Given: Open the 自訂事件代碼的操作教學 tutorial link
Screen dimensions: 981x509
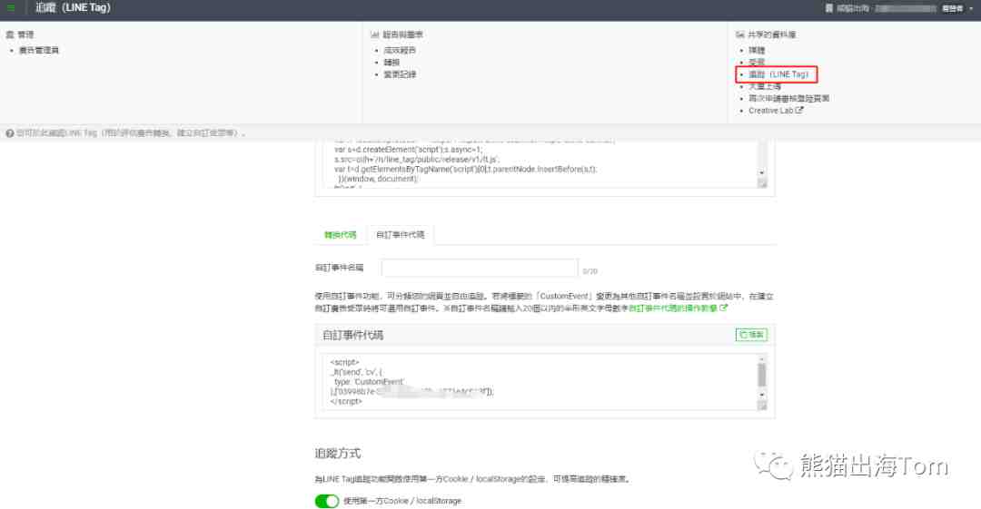Looking at the screenshot, I should 679,308.
